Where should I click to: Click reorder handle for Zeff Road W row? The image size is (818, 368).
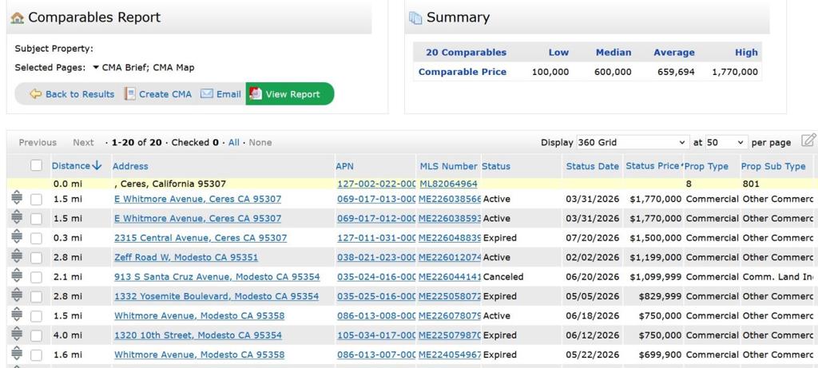pos(17,256)
